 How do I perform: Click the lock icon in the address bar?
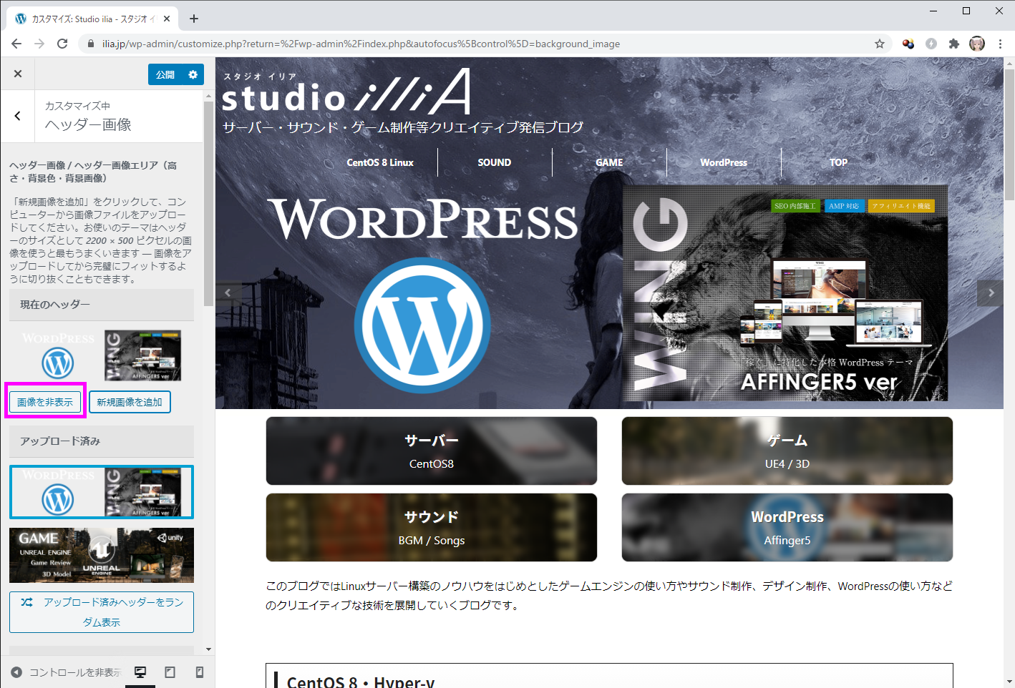[90, 44]
